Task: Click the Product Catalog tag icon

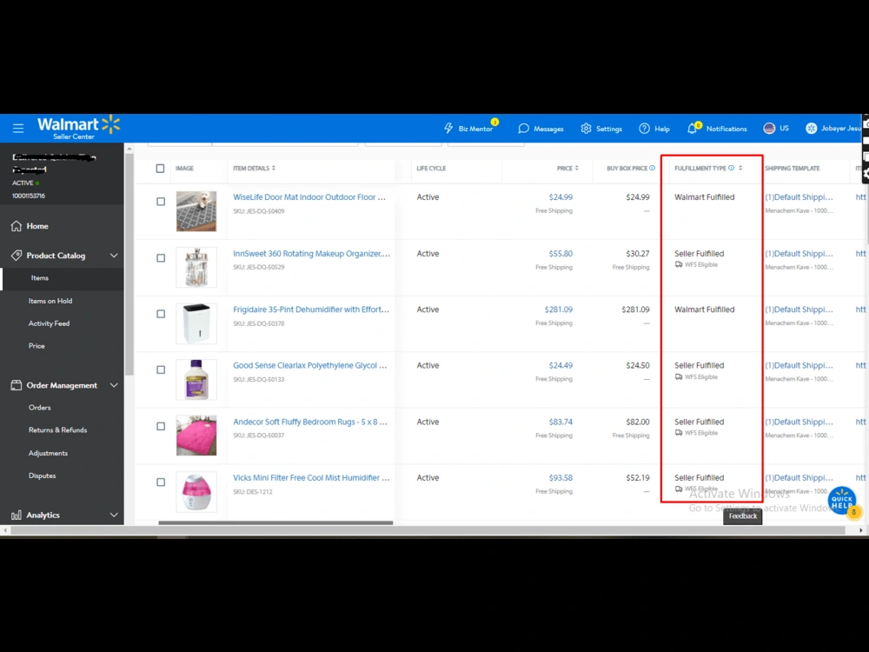Action: 16,255
